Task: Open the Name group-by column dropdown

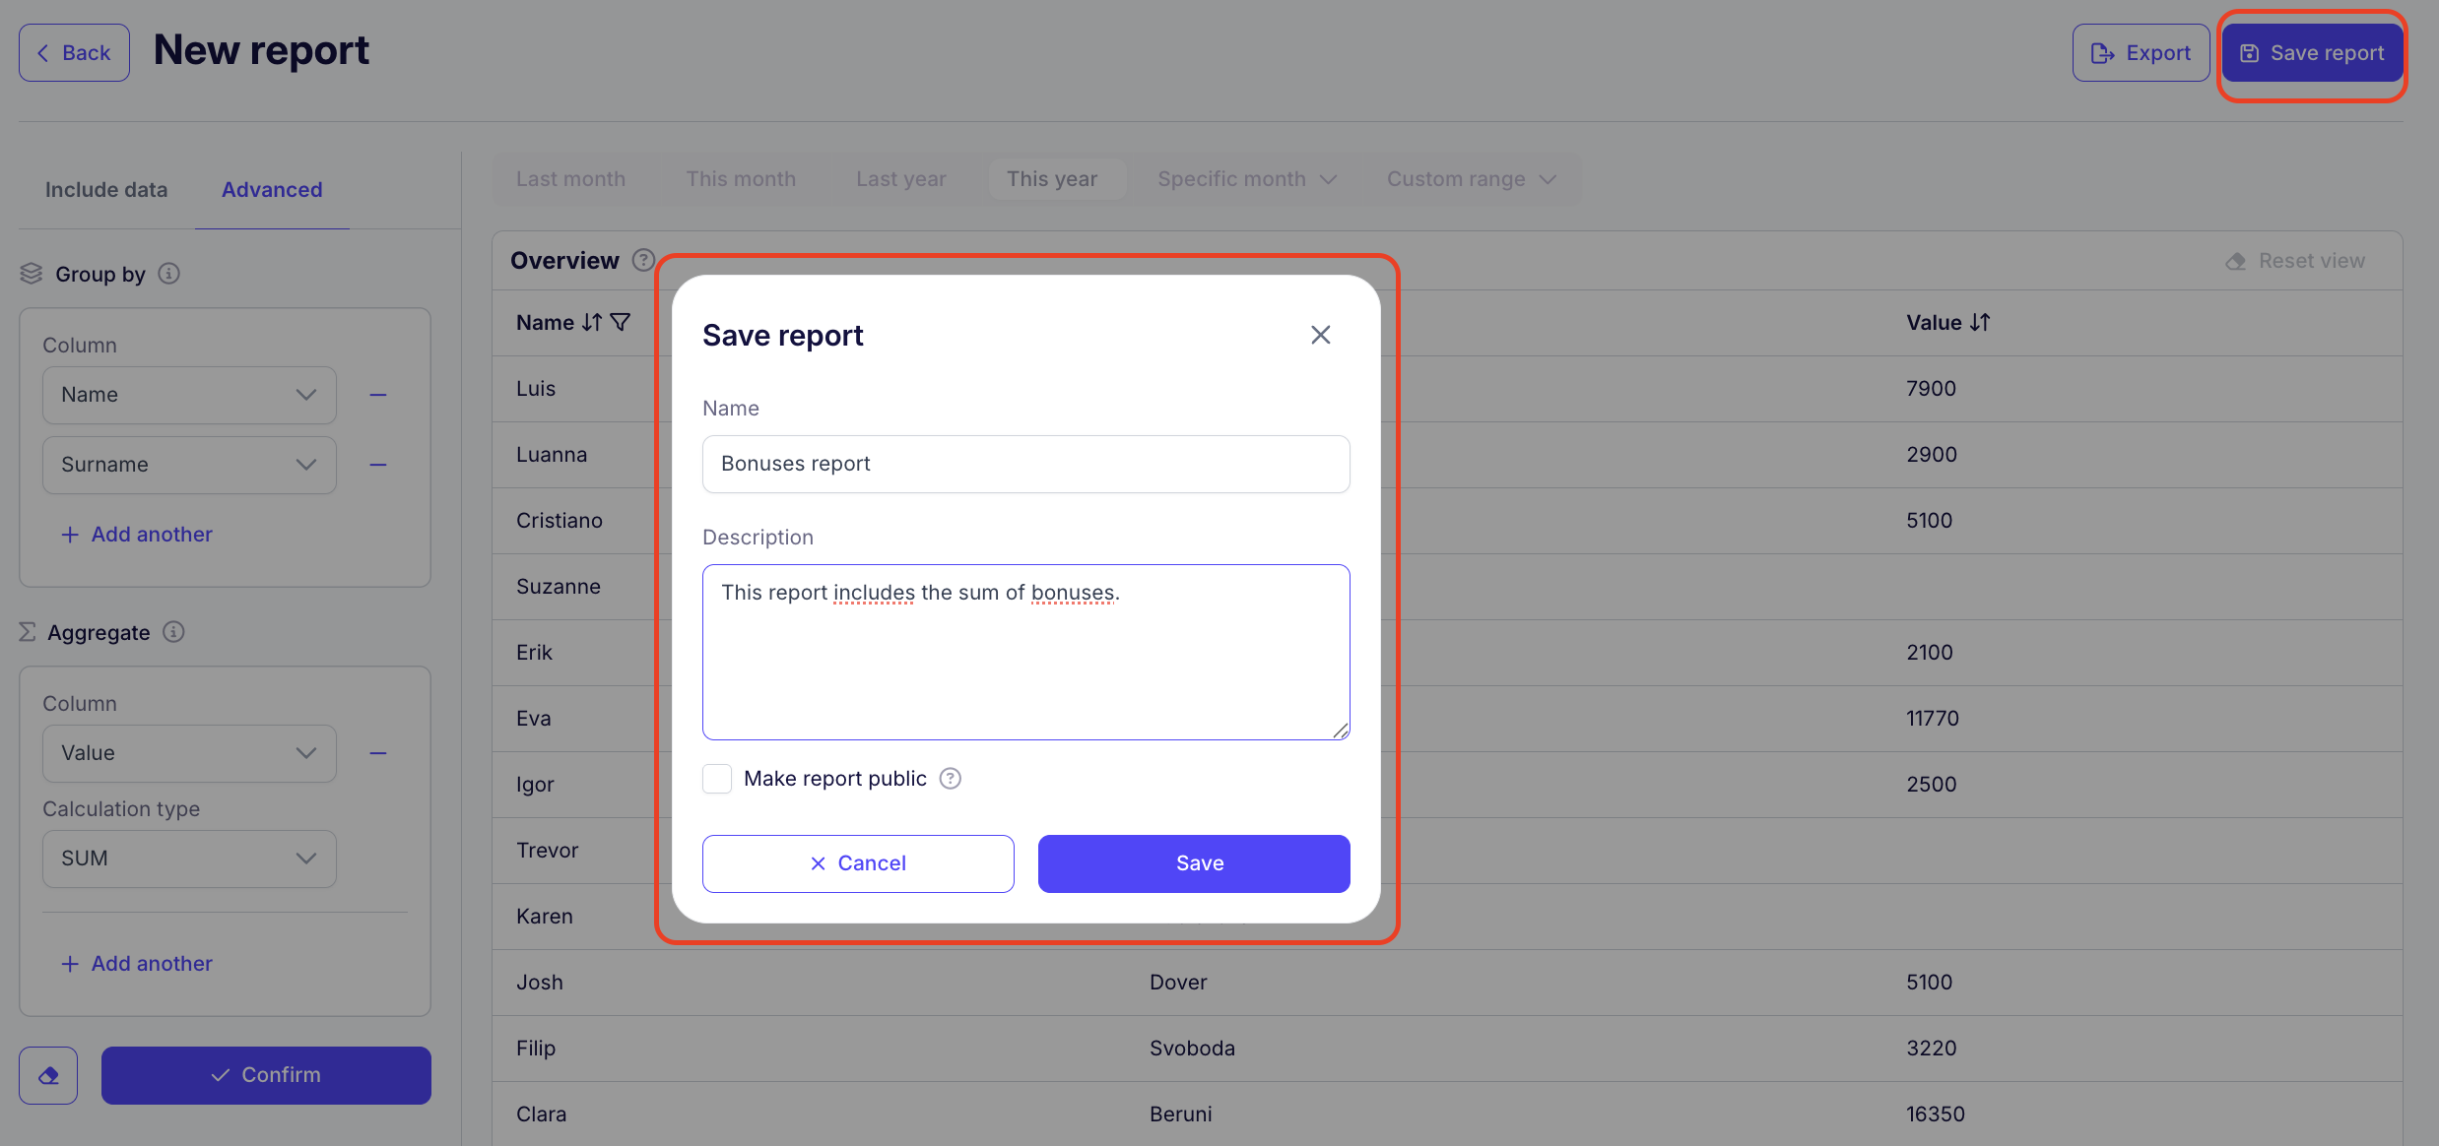Action: pos(189,395)
